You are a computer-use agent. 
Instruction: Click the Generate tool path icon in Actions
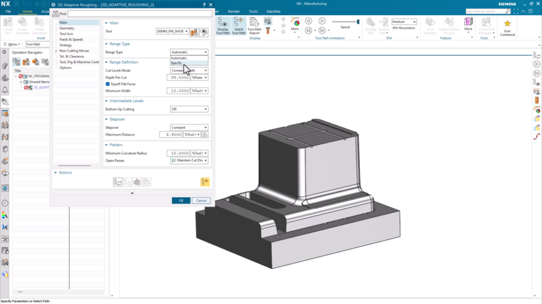pos(118,182)
